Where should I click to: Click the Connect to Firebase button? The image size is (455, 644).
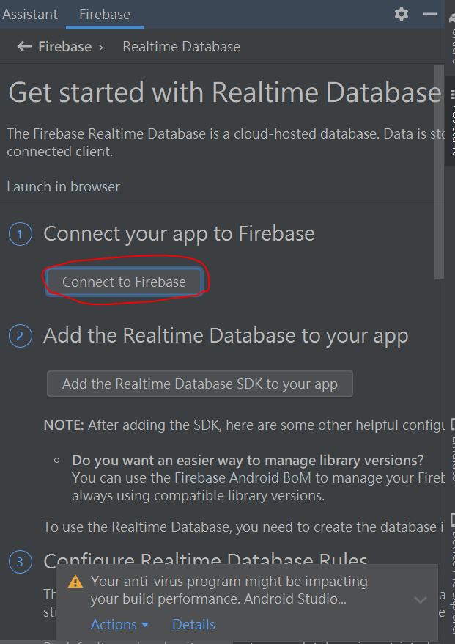click(124, 282)
